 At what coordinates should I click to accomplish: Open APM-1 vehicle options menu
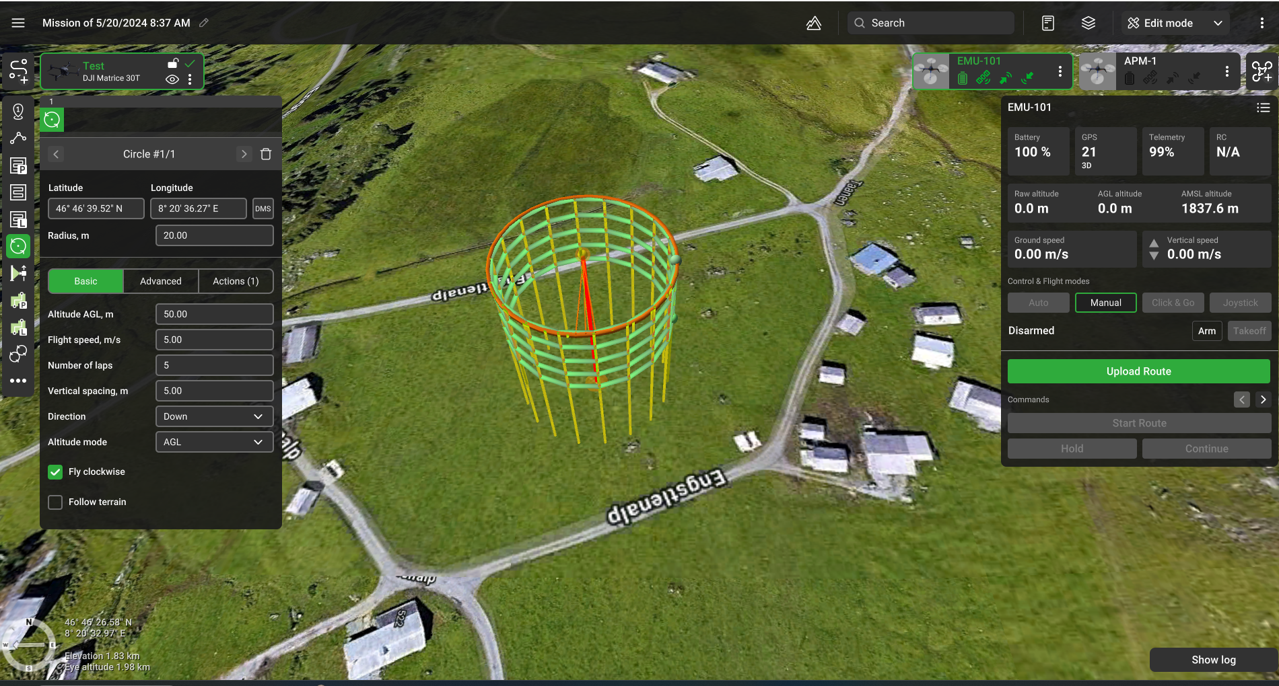(1227, 71)
